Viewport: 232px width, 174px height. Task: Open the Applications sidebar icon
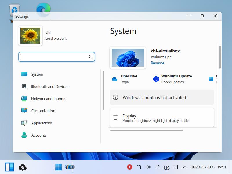[x=24, y=123]
